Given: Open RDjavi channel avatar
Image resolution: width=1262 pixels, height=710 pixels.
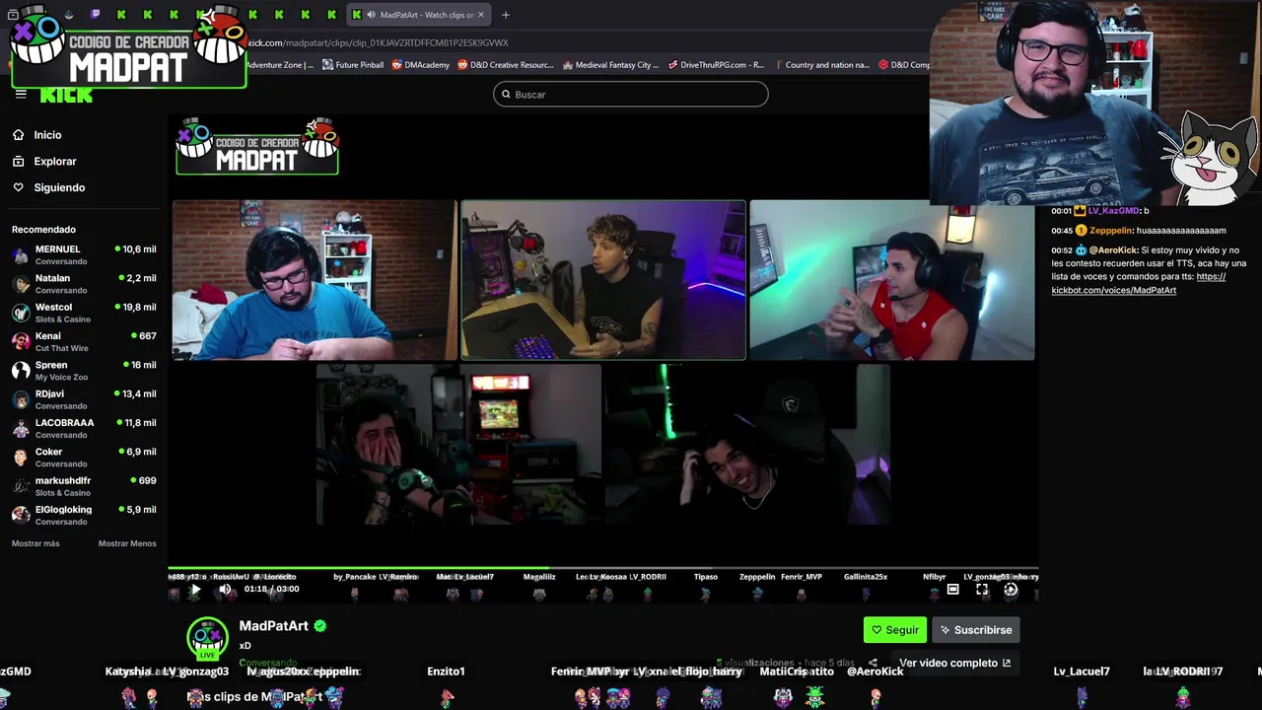Looking at the screenshot, I should pos(21,399).
